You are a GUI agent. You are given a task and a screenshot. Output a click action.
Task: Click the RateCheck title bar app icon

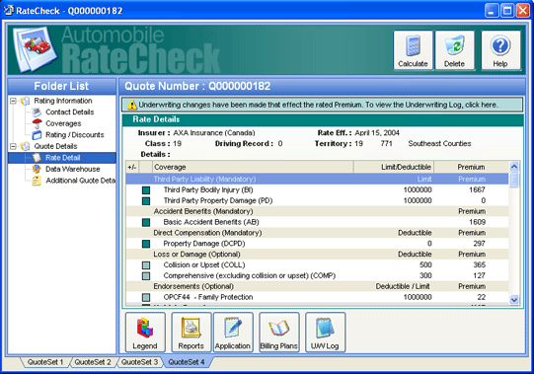8,10
